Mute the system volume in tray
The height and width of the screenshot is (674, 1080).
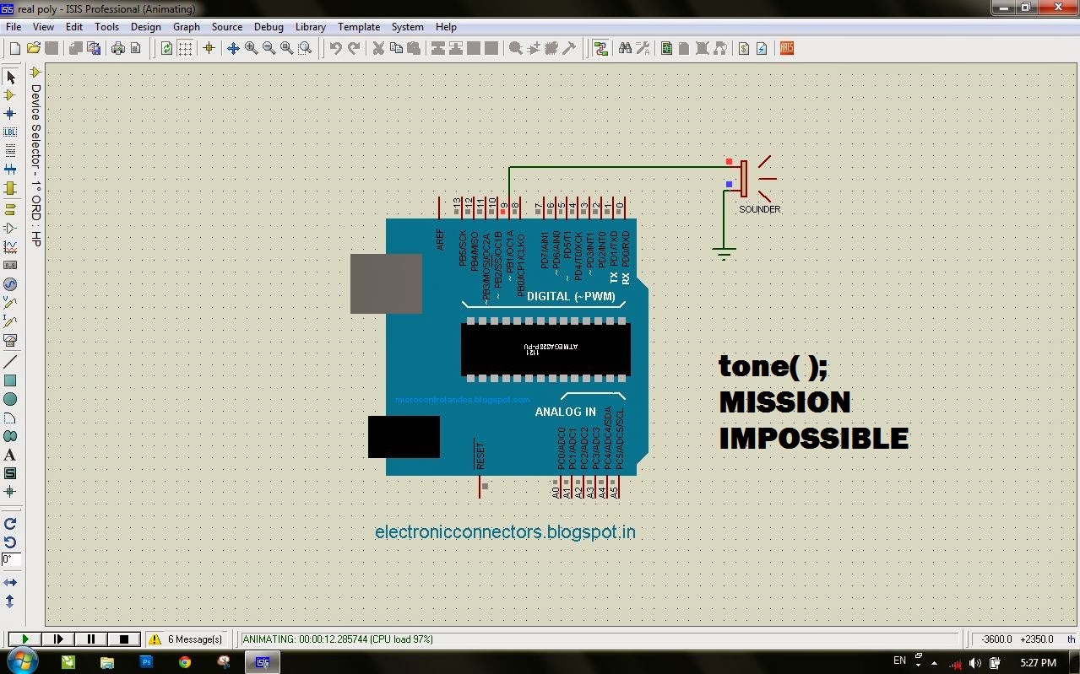(x=975, y=662)
